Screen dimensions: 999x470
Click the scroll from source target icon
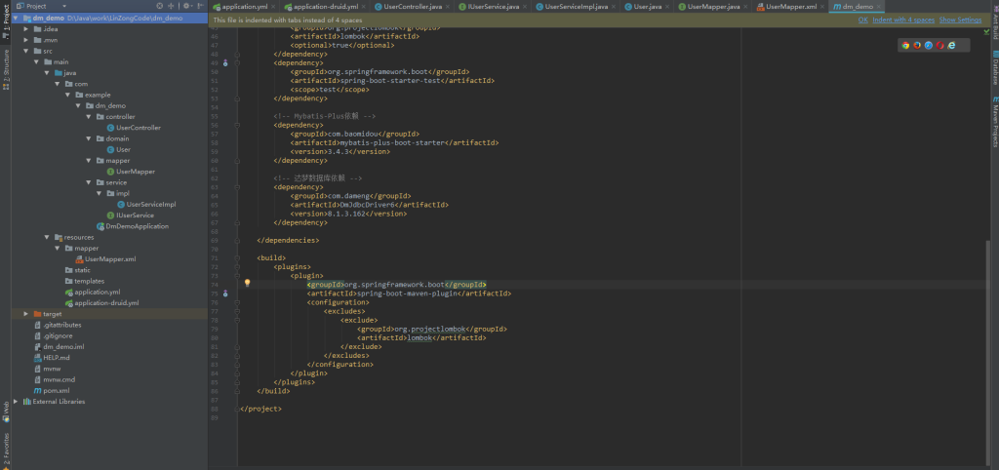click(159, 6)
